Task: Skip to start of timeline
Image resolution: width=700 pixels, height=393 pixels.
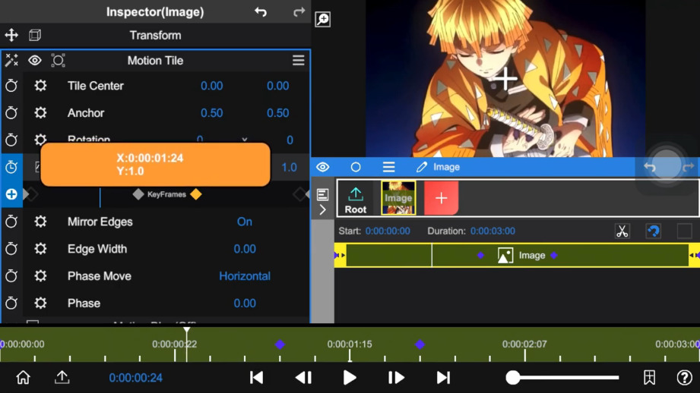Action: point(256,377)
